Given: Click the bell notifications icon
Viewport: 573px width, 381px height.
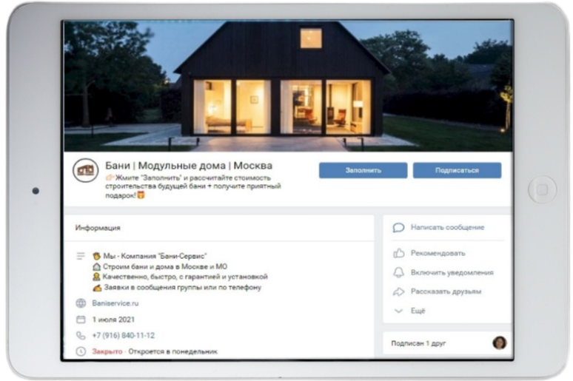Looking at the screenshot, I should point(398,272).
